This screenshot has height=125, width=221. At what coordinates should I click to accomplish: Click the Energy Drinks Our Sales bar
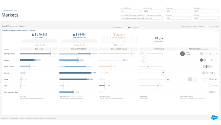[x=35, y=54]
